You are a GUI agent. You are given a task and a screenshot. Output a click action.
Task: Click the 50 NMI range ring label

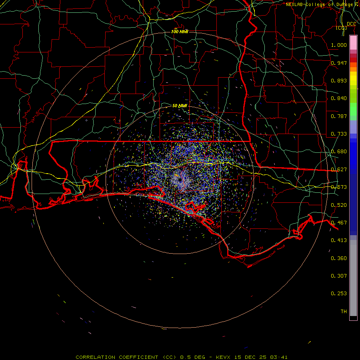click(180, 106)
